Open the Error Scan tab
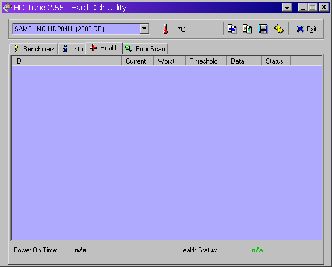 (145, 49)
